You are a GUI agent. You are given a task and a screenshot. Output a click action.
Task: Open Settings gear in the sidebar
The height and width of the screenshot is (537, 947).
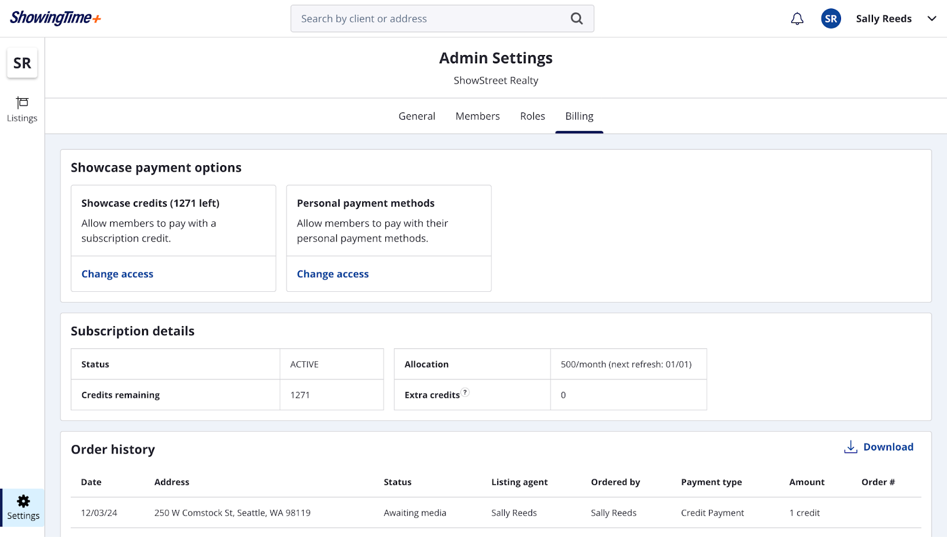(x=23, y=508)
